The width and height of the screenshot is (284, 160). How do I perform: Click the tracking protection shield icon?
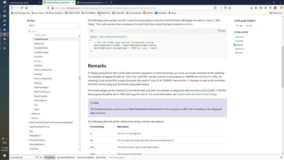tap(48, 8)
